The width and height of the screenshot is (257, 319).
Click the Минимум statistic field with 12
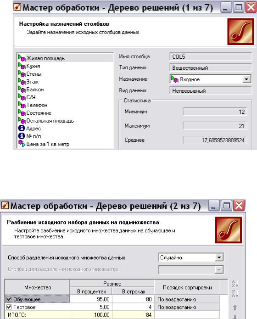pyautogui.click(x=215, y=112)
